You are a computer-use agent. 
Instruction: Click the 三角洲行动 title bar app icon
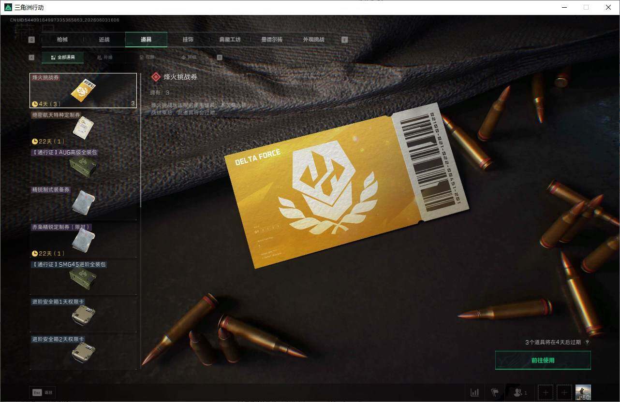(7, 7)
